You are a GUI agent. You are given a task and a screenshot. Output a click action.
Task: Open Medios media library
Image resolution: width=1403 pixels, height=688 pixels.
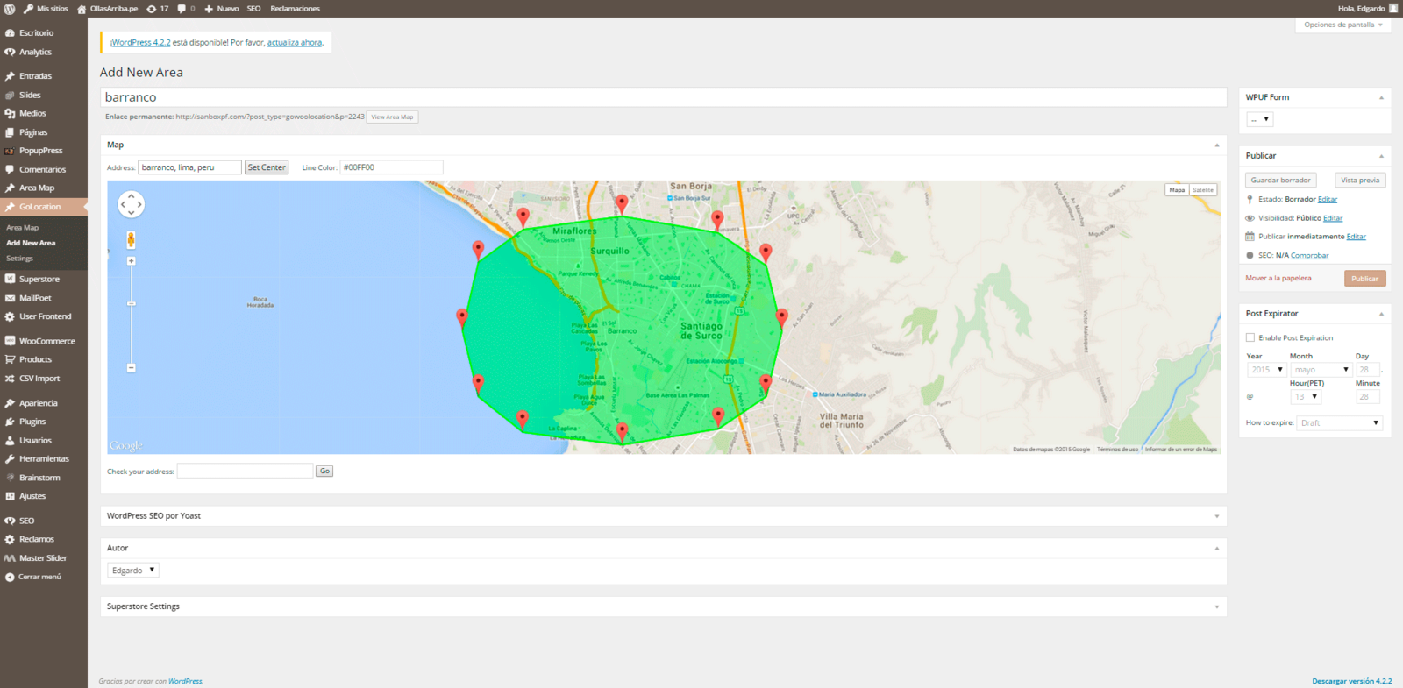[32, 113]
